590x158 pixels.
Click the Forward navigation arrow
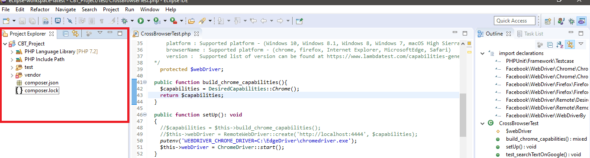point(280,20)
